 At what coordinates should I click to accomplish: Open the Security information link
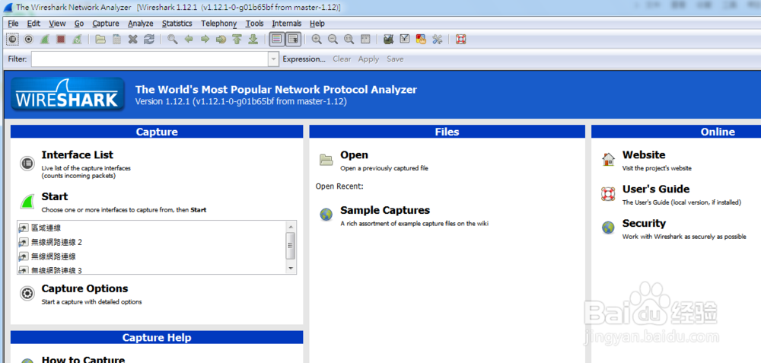pos(644,223)
